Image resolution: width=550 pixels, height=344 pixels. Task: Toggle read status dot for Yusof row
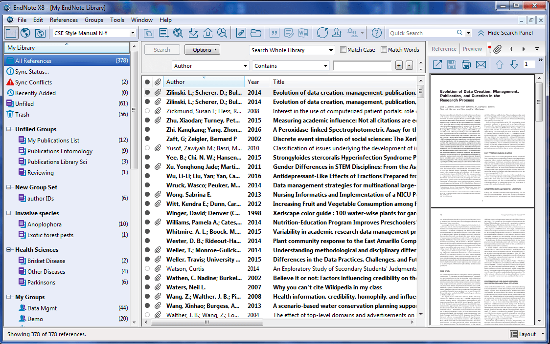pyautogui.click(x=147, y=148)
